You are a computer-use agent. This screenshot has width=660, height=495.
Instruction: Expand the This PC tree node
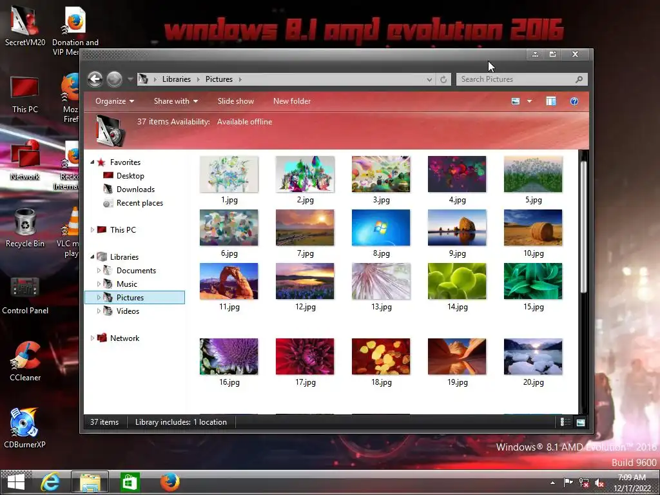[x=92, y=230]
